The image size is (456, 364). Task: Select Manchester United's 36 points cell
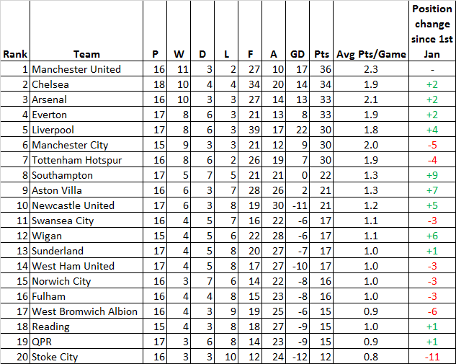tap(321, 69)
